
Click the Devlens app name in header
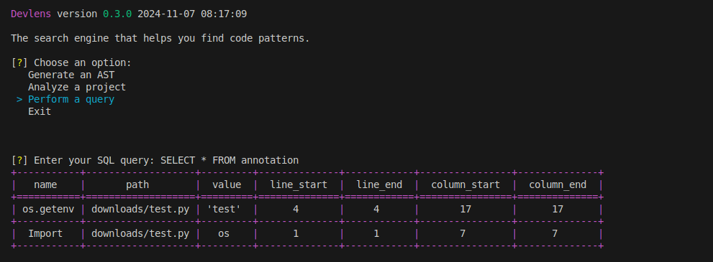[x=32, y=14]
